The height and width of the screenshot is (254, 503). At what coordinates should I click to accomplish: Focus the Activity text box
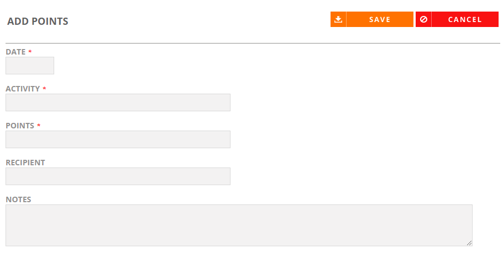pos(118,102)
